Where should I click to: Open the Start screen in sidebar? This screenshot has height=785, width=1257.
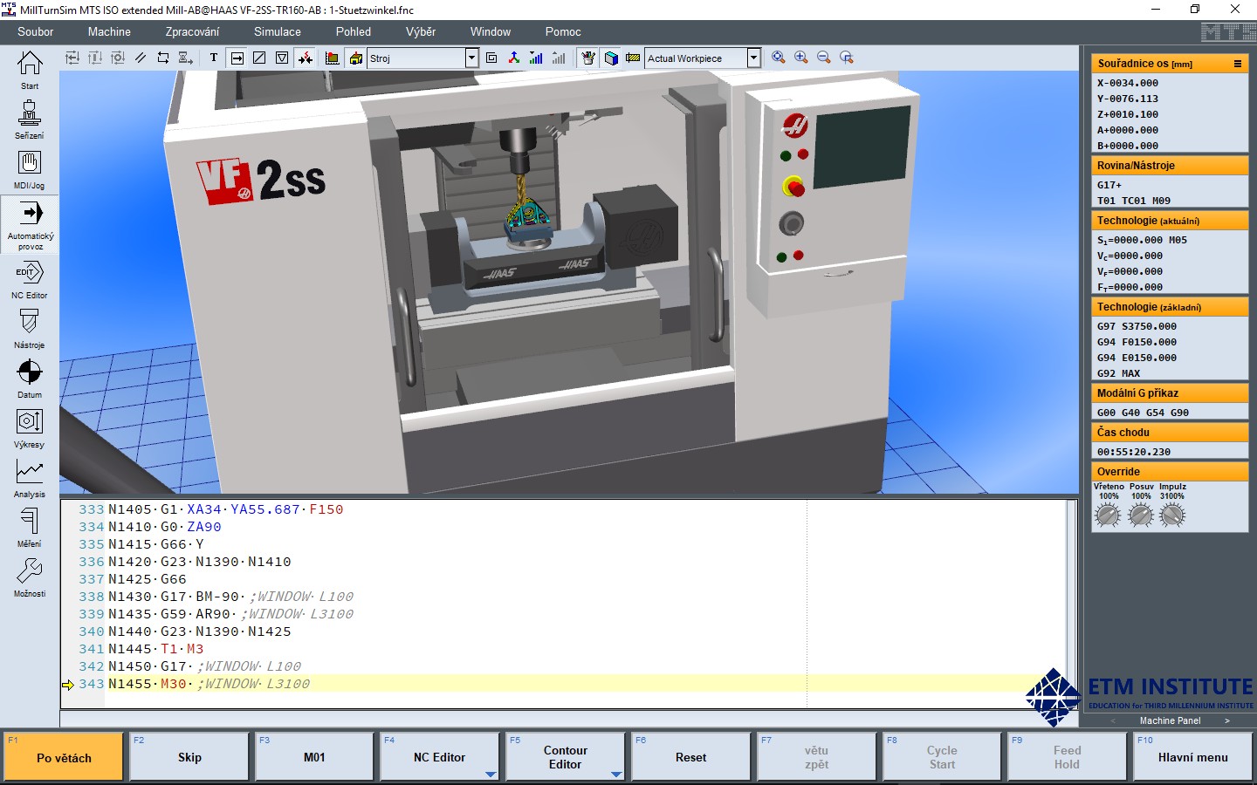(30, 70)
